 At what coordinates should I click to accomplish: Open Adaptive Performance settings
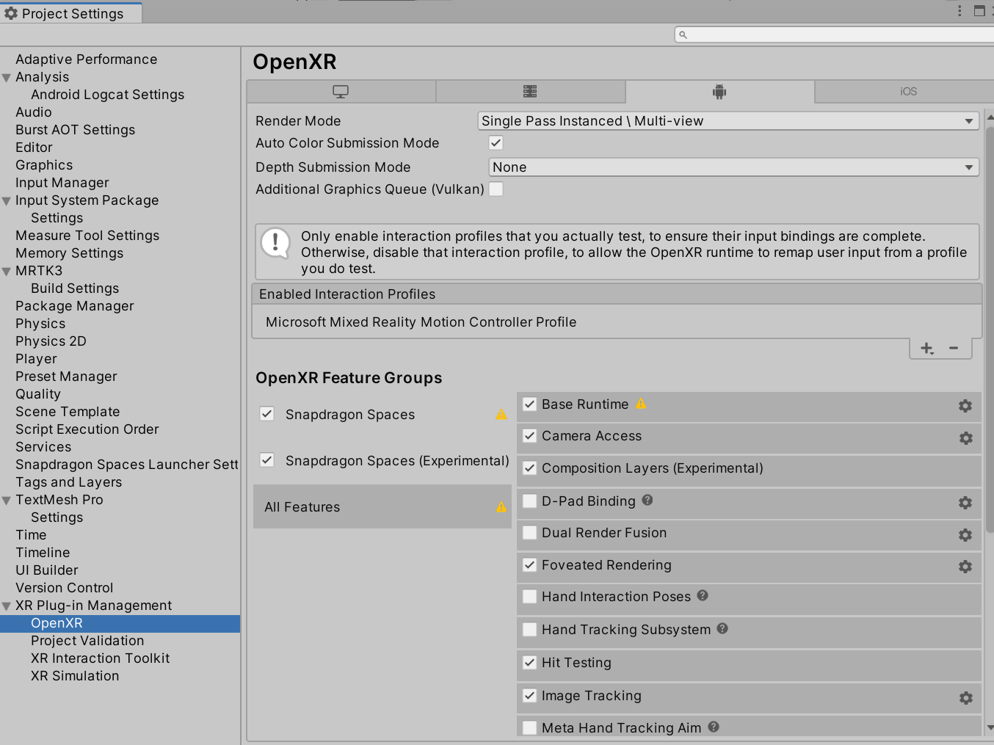coord(86,59)
